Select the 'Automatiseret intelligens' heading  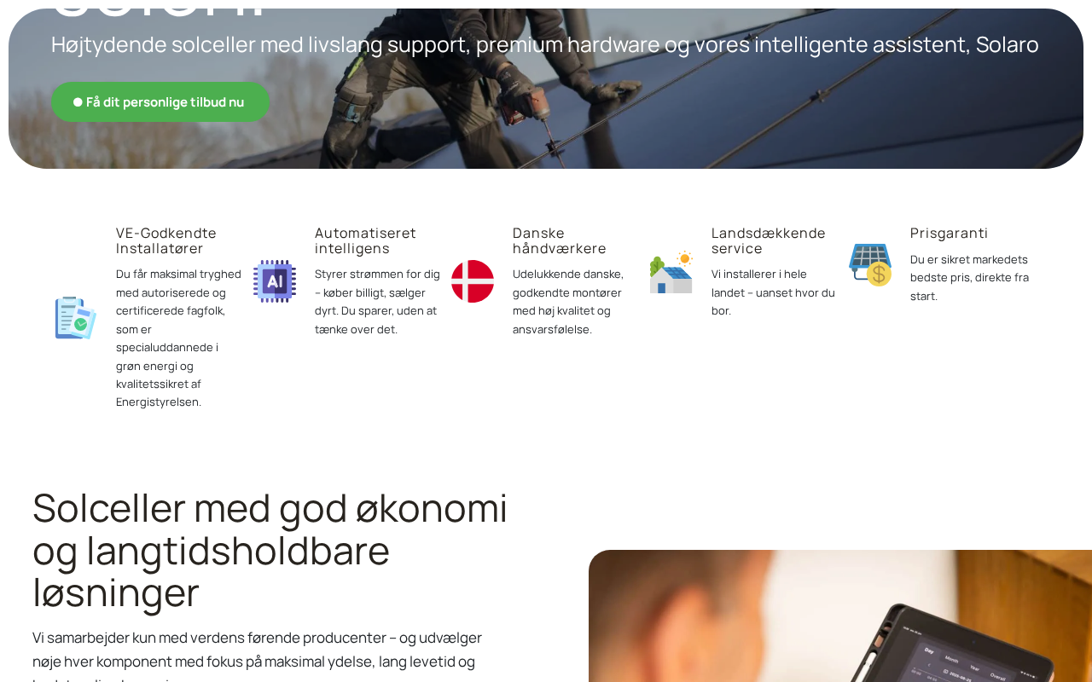pos(365,240)
